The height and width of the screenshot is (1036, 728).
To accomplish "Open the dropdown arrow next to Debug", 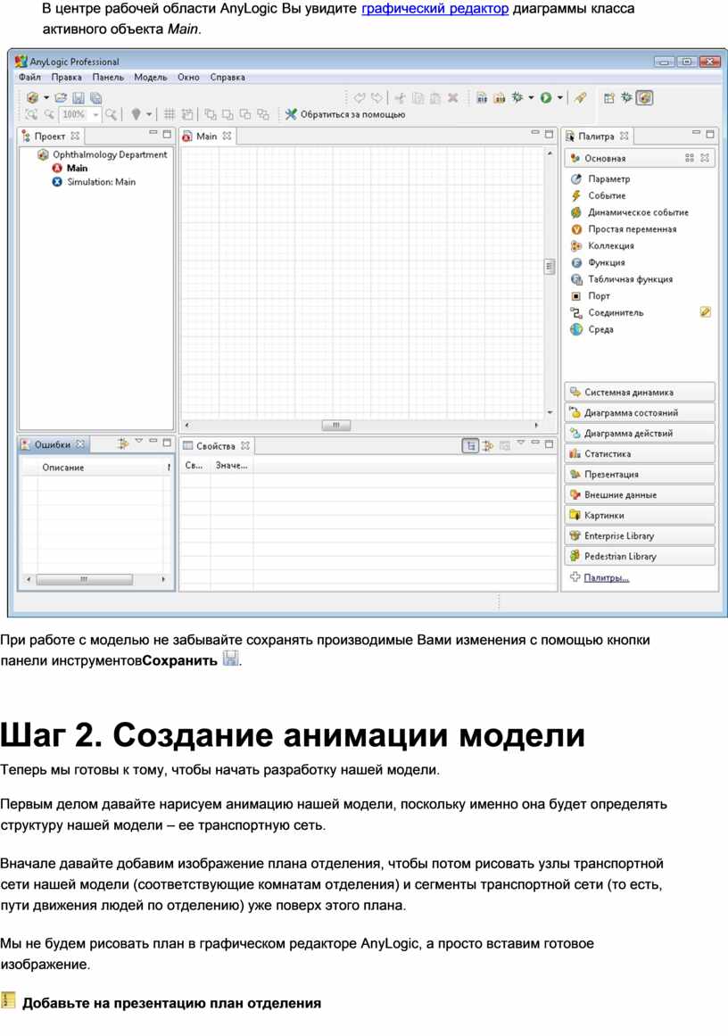I will point(531,98).
